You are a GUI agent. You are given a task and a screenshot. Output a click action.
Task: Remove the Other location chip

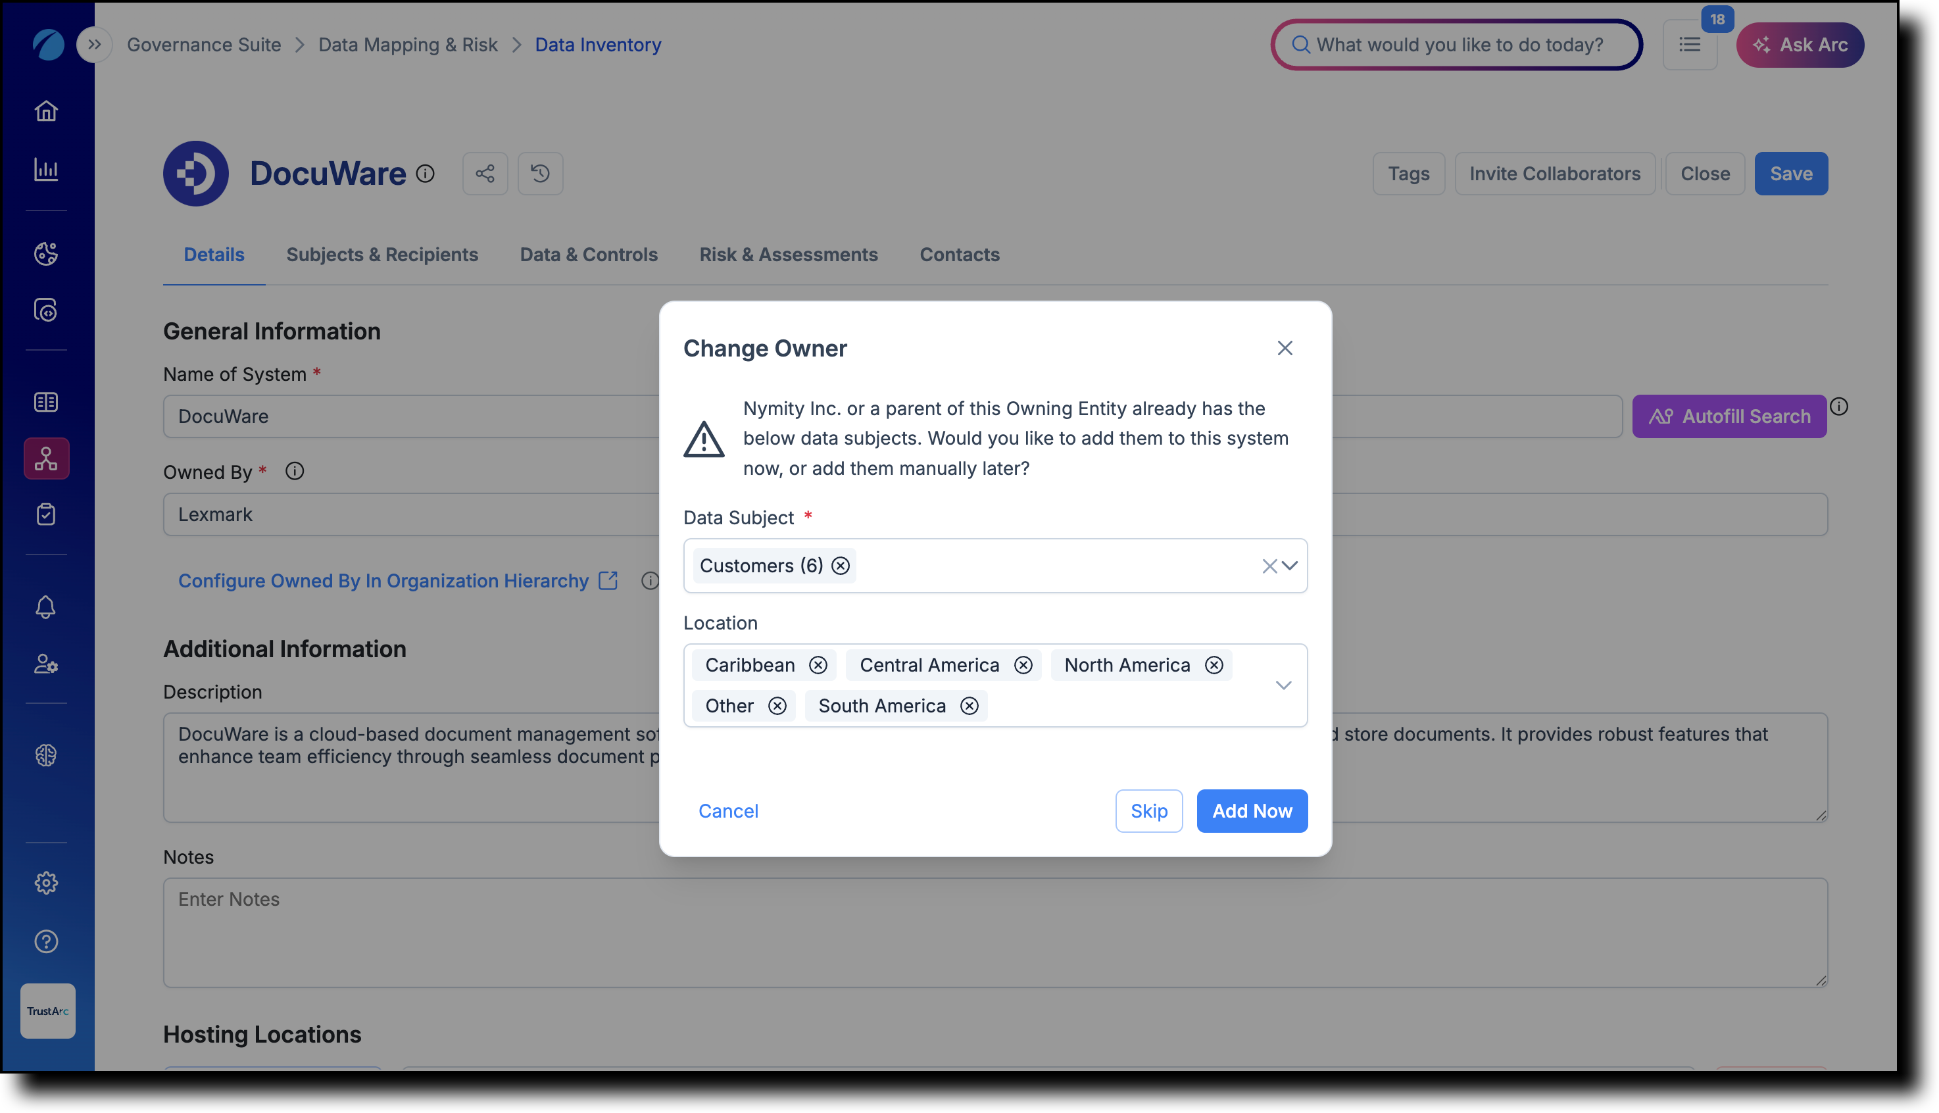777,706
